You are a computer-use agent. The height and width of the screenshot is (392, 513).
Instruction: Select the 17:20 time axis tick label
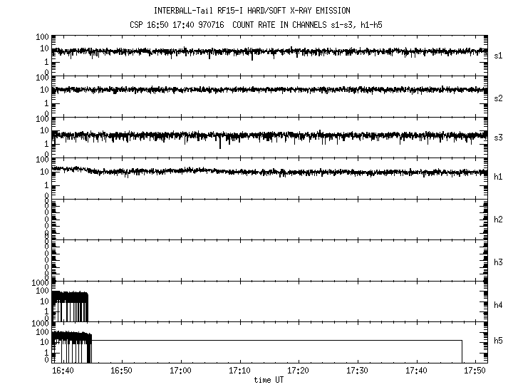pos(299,371)
